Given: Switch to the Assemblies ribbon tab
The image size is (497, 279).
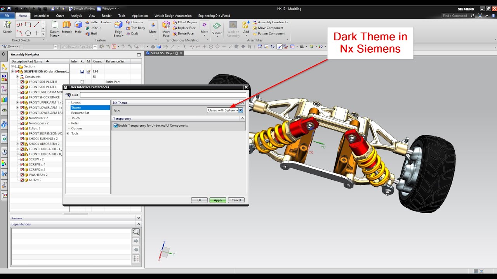Looking at the screenshot, I should click(x=42, y=16).
